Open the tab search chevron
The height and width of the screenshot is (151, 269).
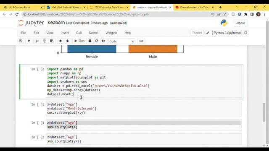pyautogui.click(x=237, y=7)
